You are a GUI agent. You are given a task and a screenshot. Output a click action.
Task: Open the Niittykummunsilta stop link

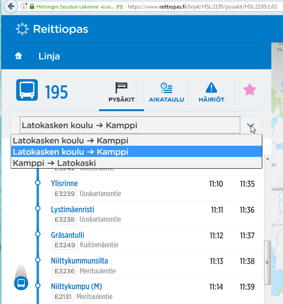point(79,261)
